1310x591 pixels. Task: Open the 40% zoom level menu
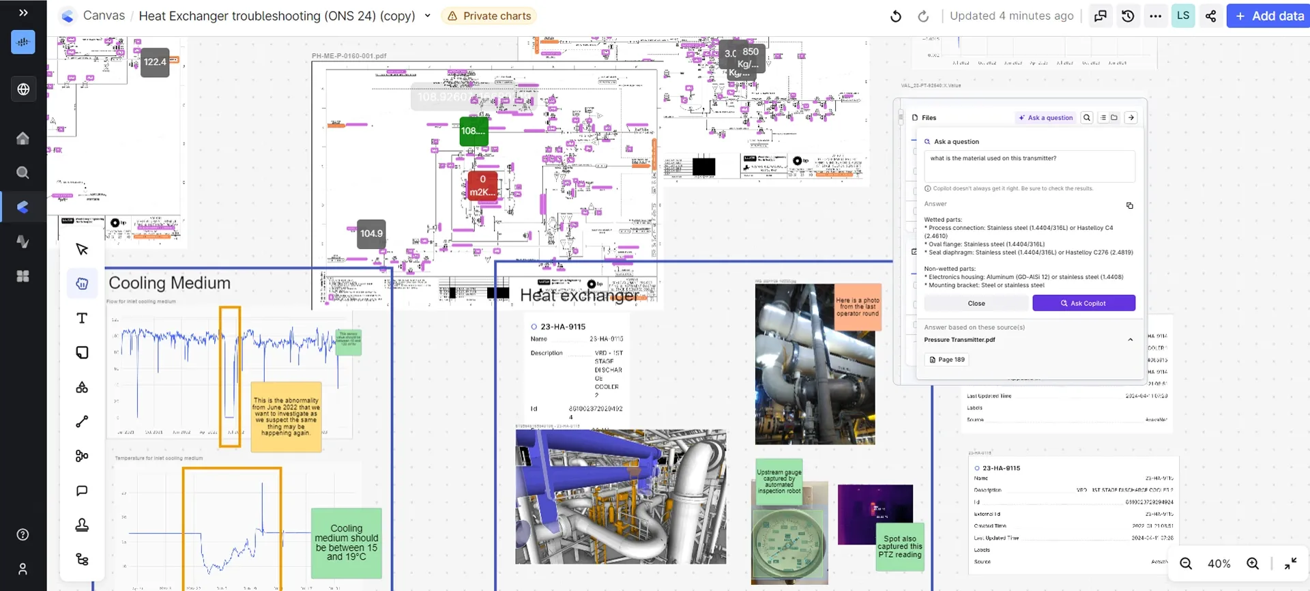(x=1219, y=564)
